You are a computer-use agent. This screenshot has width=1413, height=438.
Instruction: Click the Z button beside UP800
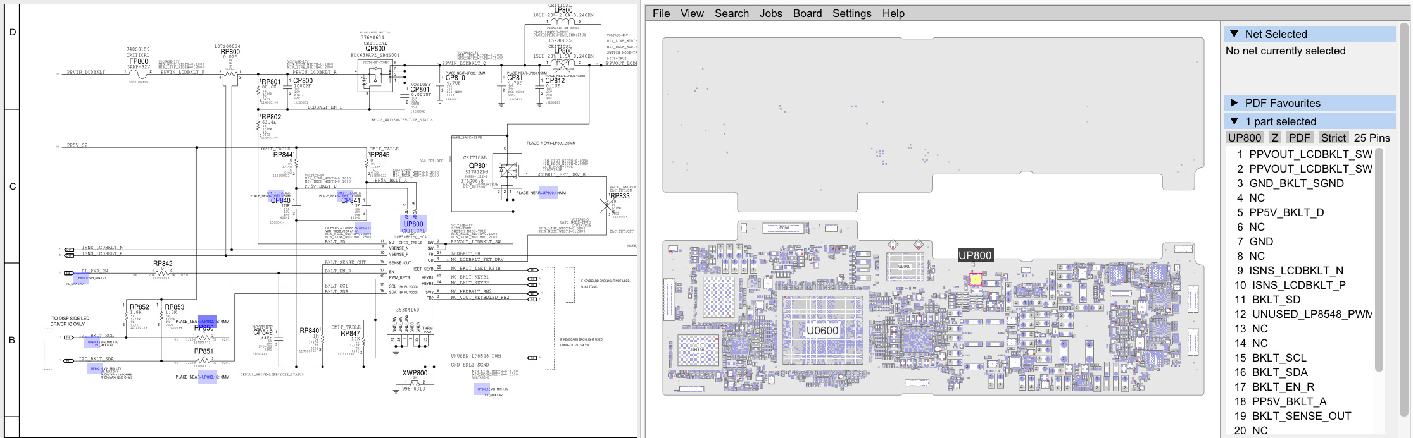pos(1275,138)
